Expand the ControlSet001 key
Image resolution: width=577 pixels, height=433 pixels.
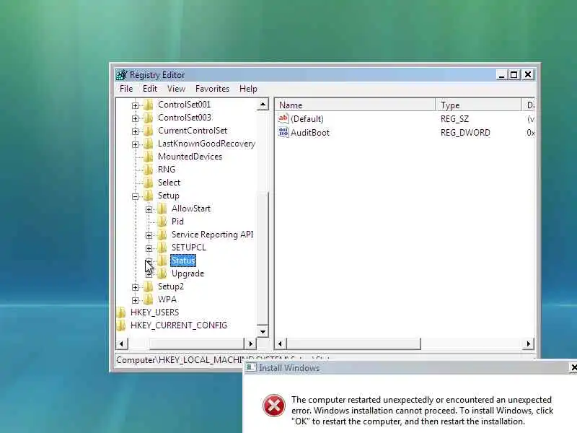[x=135, y=105]
